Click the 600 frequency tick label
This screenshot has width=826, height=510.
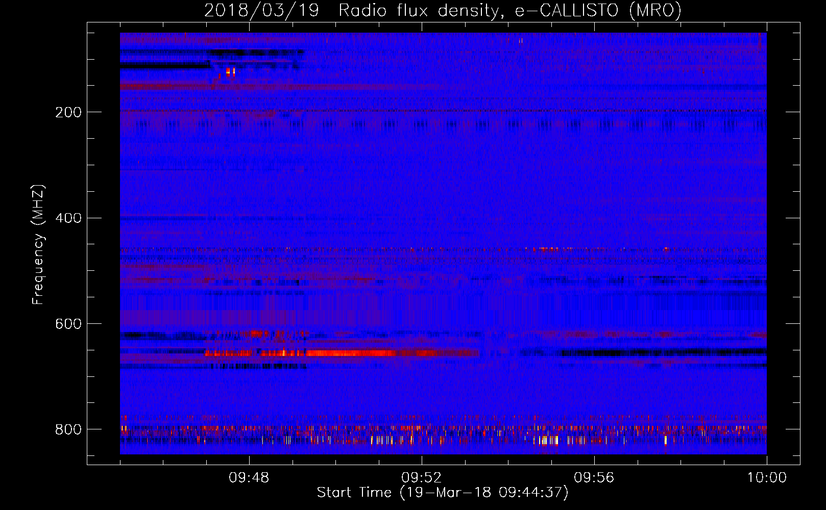coord(68,324)
